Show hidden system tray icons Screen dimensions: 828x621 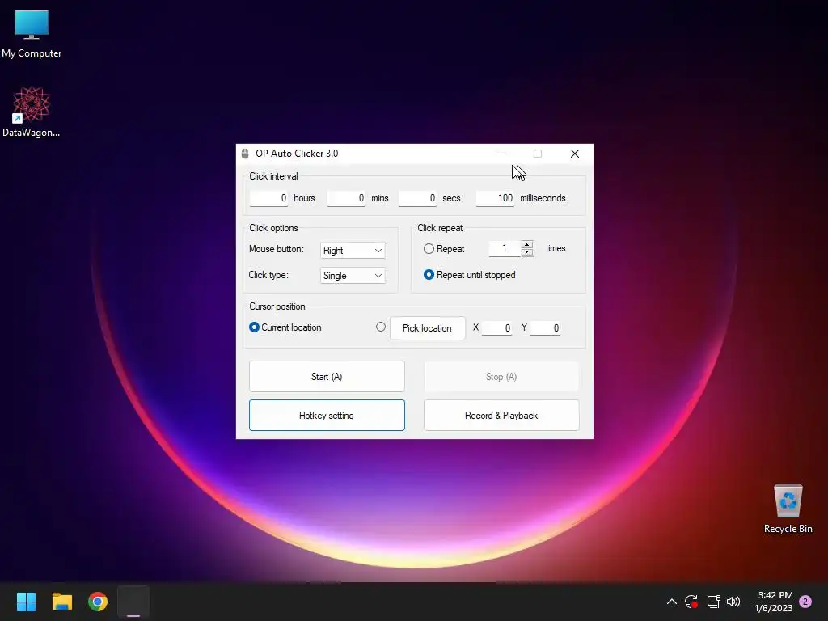pos(672,602)
